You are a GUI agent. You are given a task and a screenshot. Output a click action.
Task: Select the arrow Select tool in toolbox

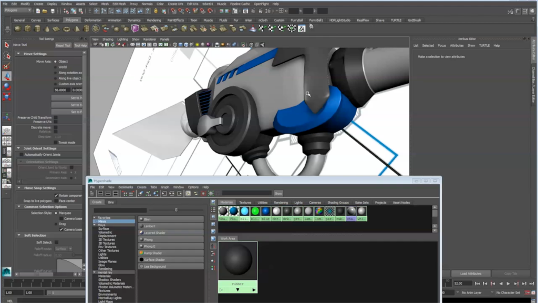pyautogui.click(x=6, y=45)
